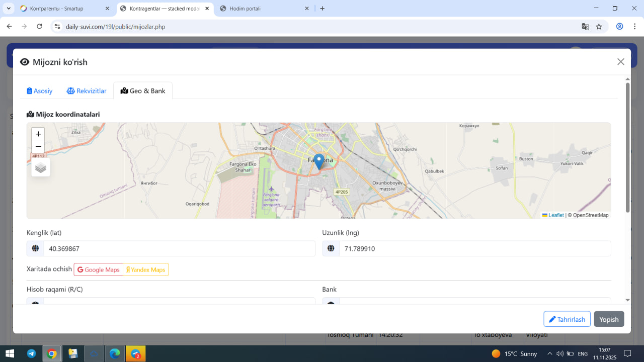This screenshot has width=644, height=362.
Task: Bookmark this page with the star icon
Action: 599,27
